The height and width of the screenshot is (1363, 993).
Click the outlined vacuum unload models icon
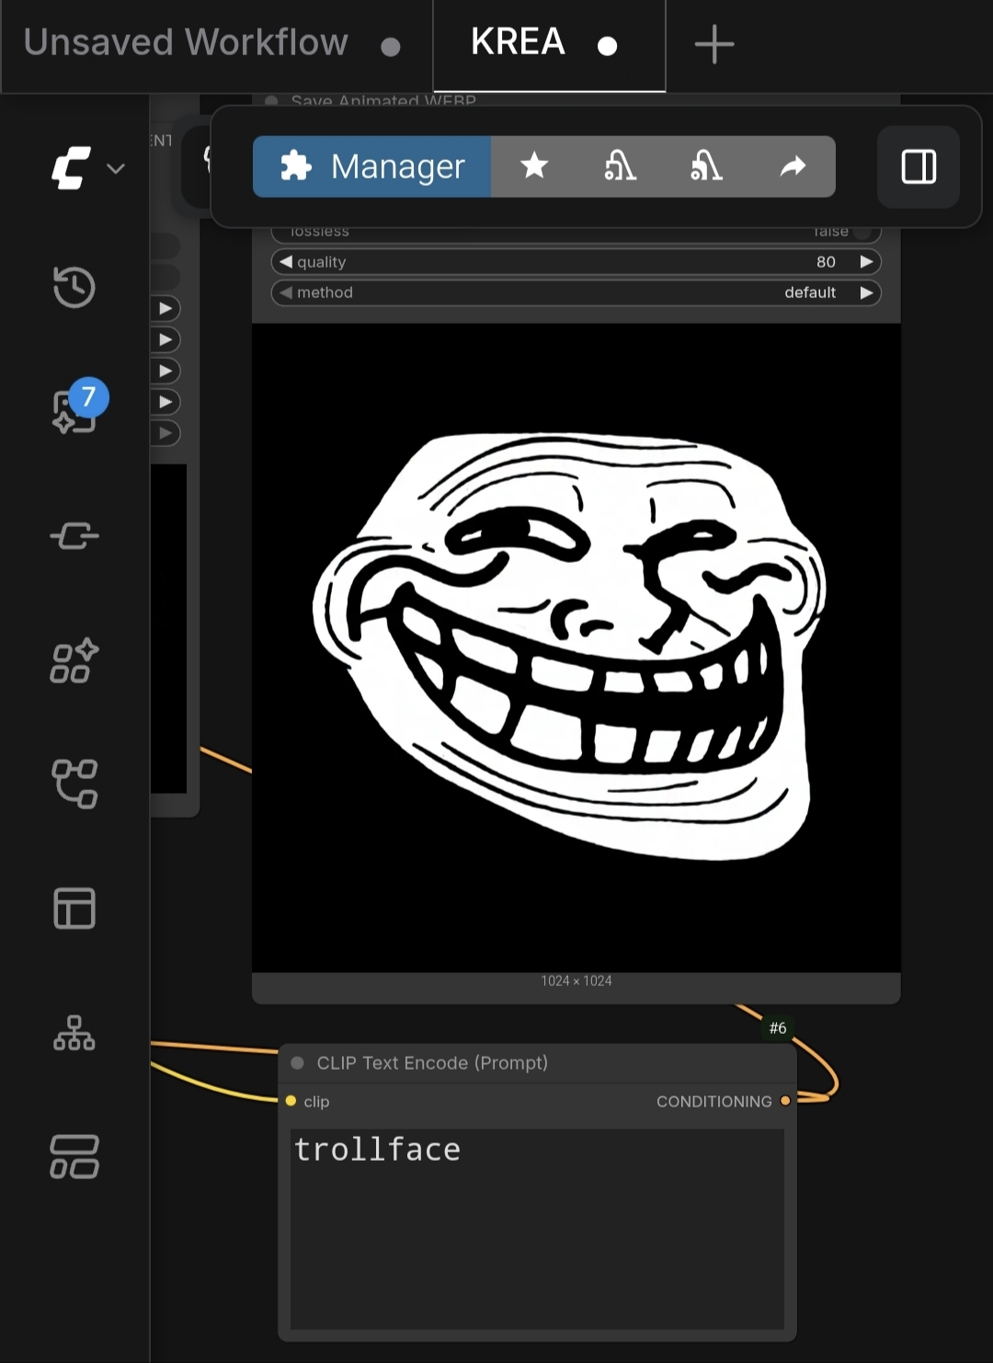620,166
